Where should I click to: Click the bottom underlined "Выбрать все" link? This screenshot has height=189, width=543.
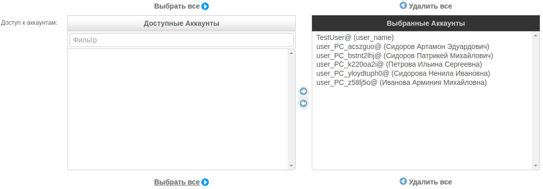click(182, 182)
